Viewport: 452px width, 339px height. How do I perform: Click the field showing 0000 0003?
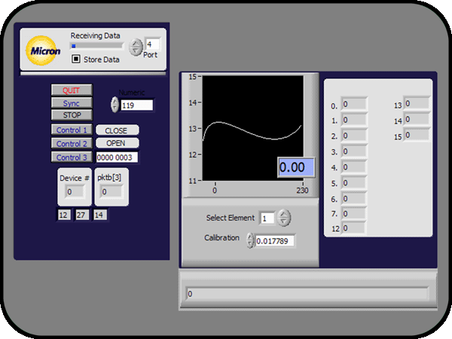117,157
